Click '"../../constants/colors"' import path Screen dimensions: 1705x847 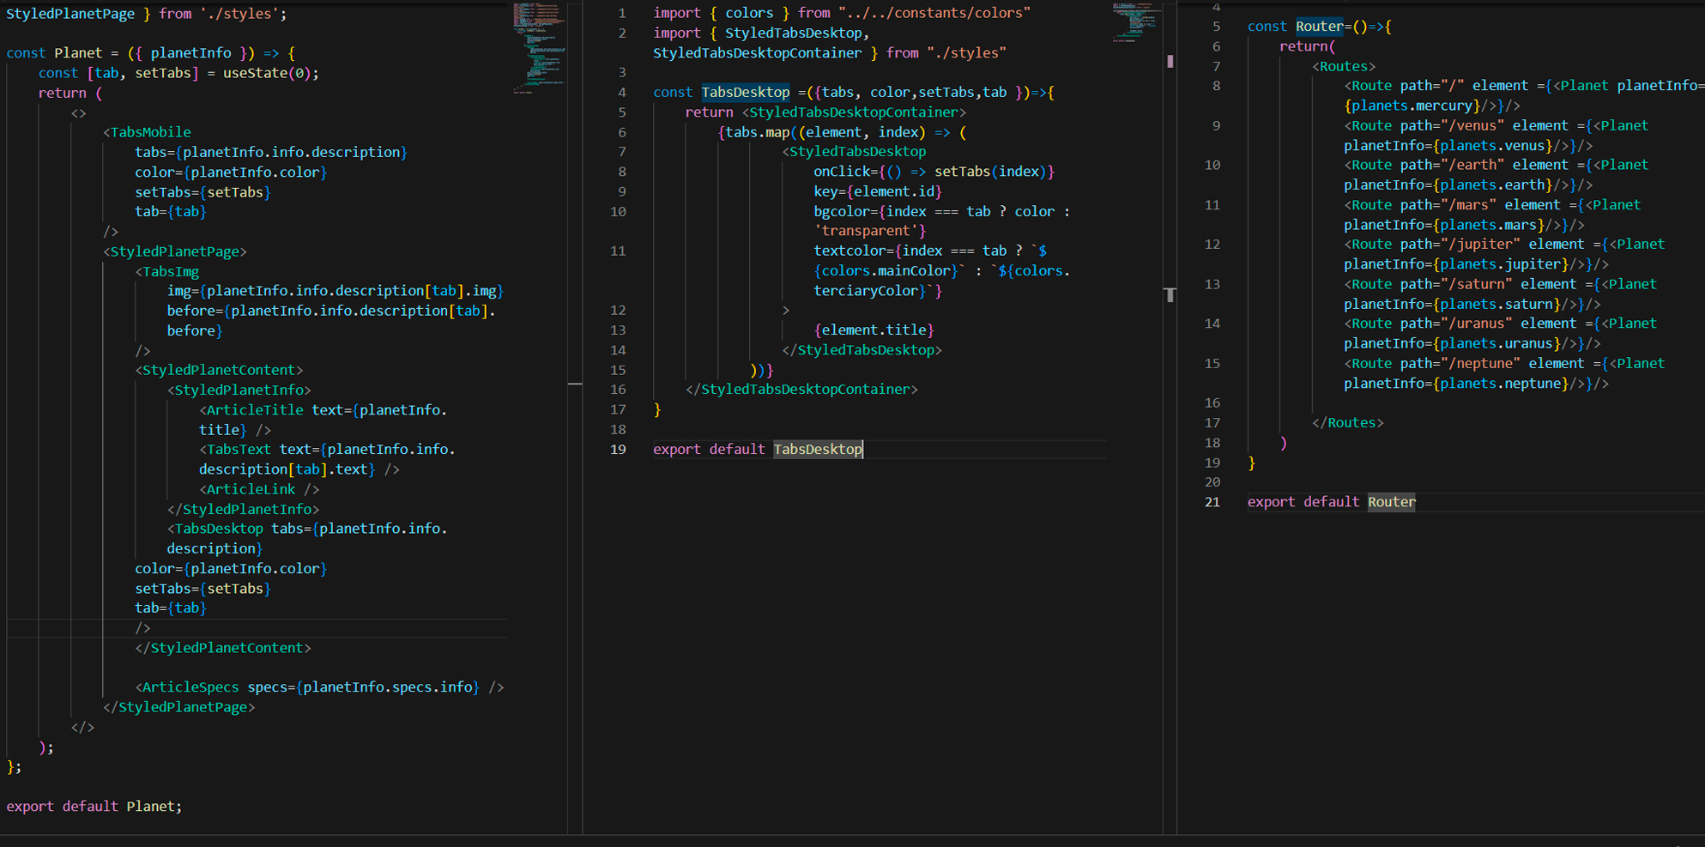click(934, 13)
